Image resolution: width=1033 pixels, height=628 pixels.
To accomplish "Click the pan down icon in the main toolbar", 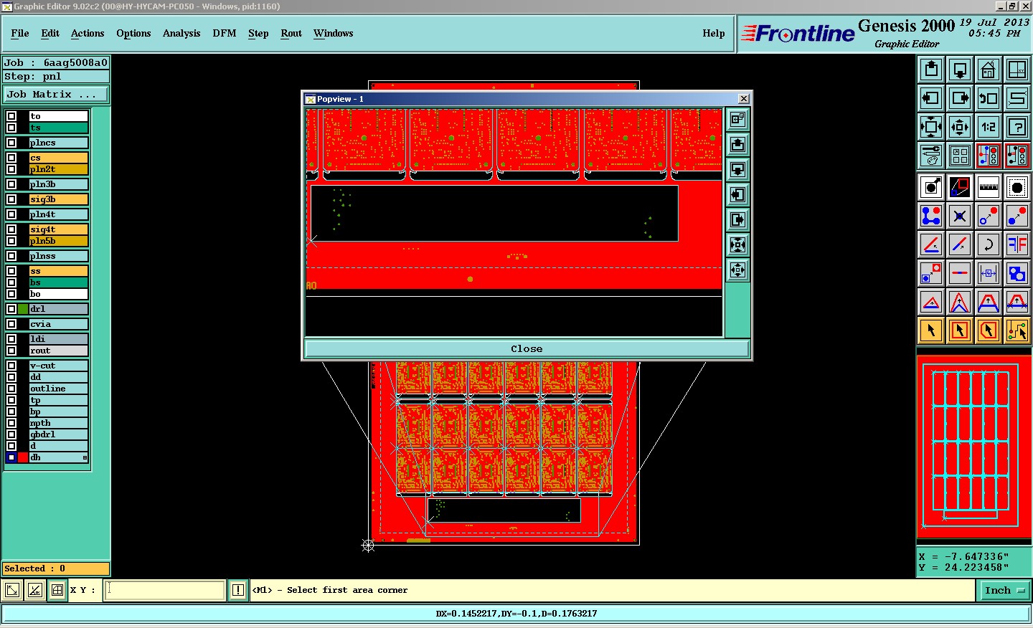I will 960,70.
